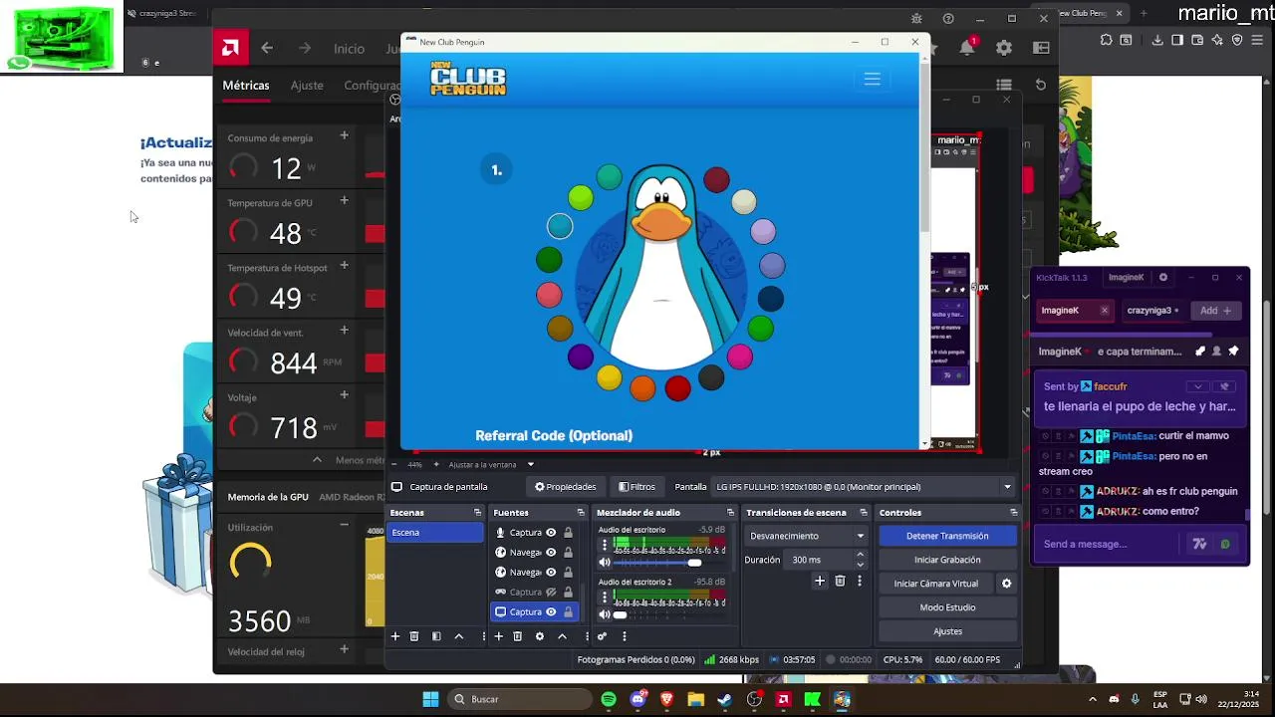Add a chatroom with KickTalk Add button
Viewport: 1275px width, 717px height.
1215,311
